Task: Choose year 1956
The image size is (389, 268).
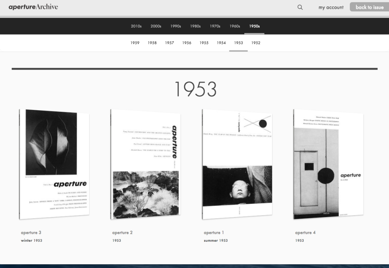Action: [x=187, y=43]
